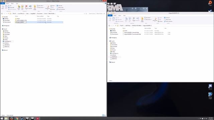Open Share tab in left explorer window
The height and width of the screenshot is (120, 214).
[12, 3]
